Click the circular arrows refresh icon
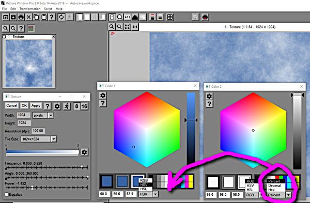The width and height of the screenshot is (310, 203). (61, 17)
